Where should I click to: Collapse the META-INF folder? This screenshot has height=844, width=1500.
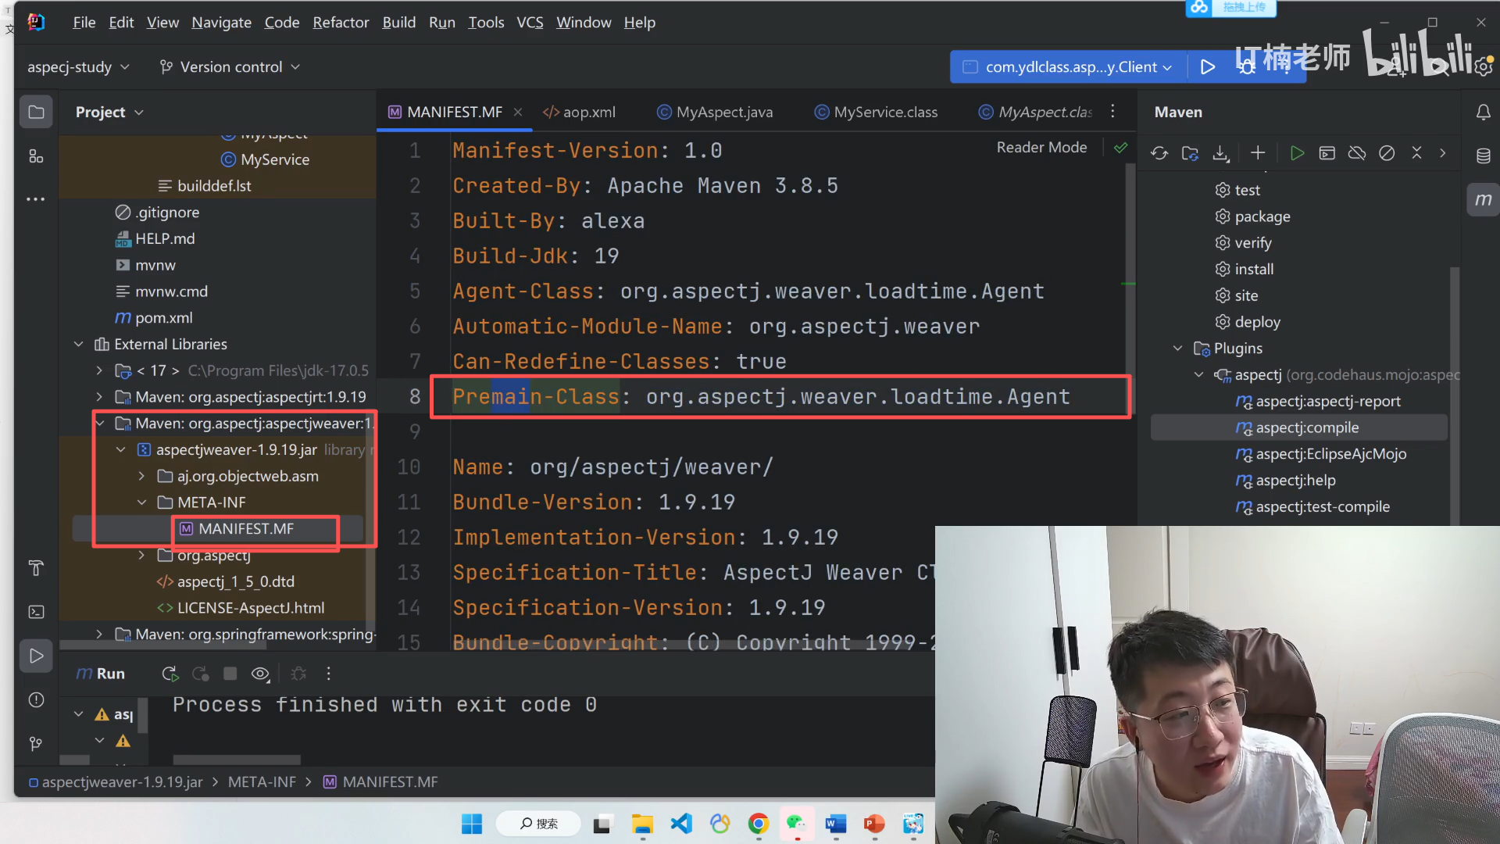141,502
